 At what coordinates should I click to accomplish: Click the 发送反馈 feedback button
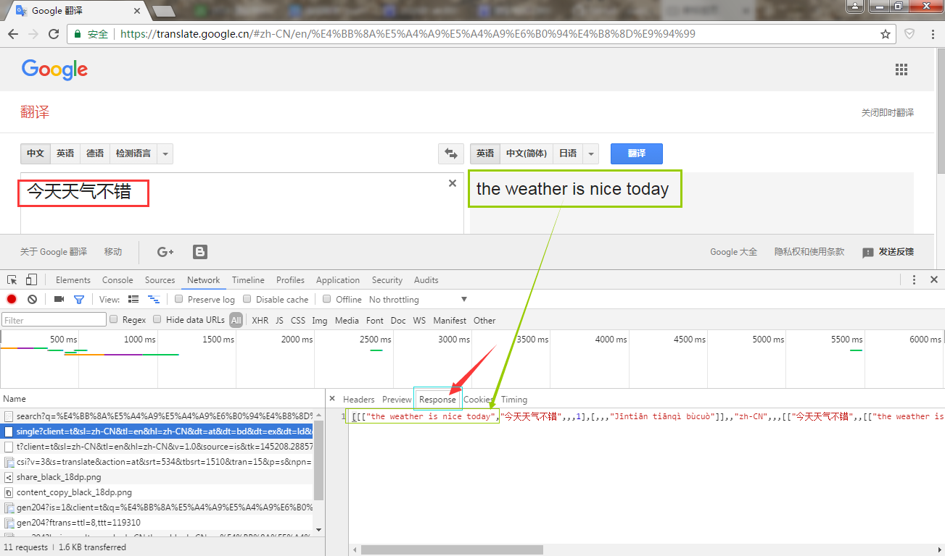point(888,252)
